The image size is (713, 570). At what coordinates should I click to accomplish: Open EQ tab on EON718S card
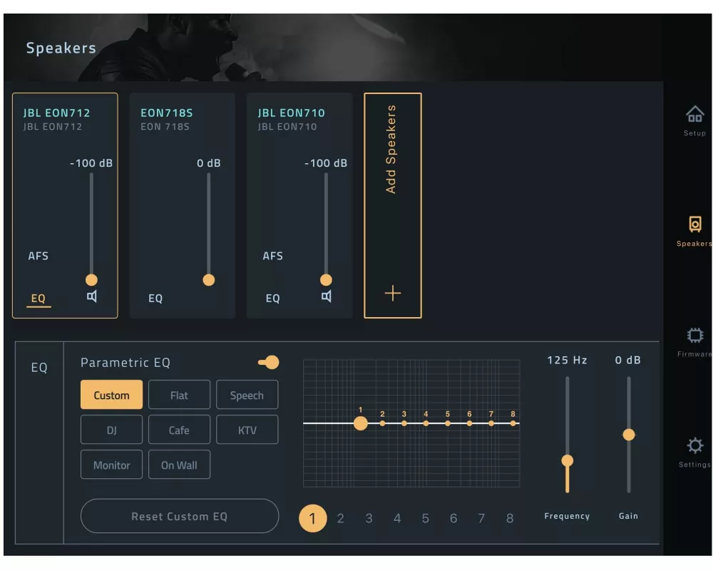155,299
